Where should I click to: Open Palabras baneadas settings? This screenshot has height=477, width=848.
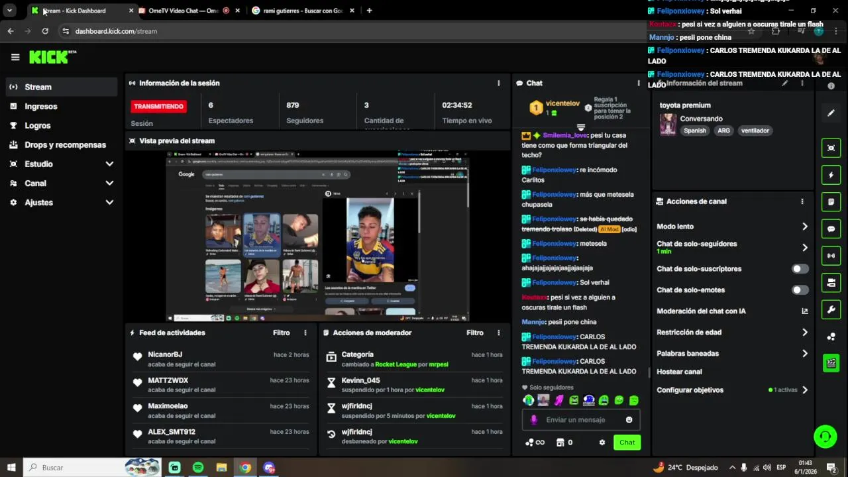coord(733,354)
